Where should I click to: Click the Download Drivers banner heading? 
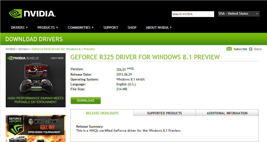[34, 39]
